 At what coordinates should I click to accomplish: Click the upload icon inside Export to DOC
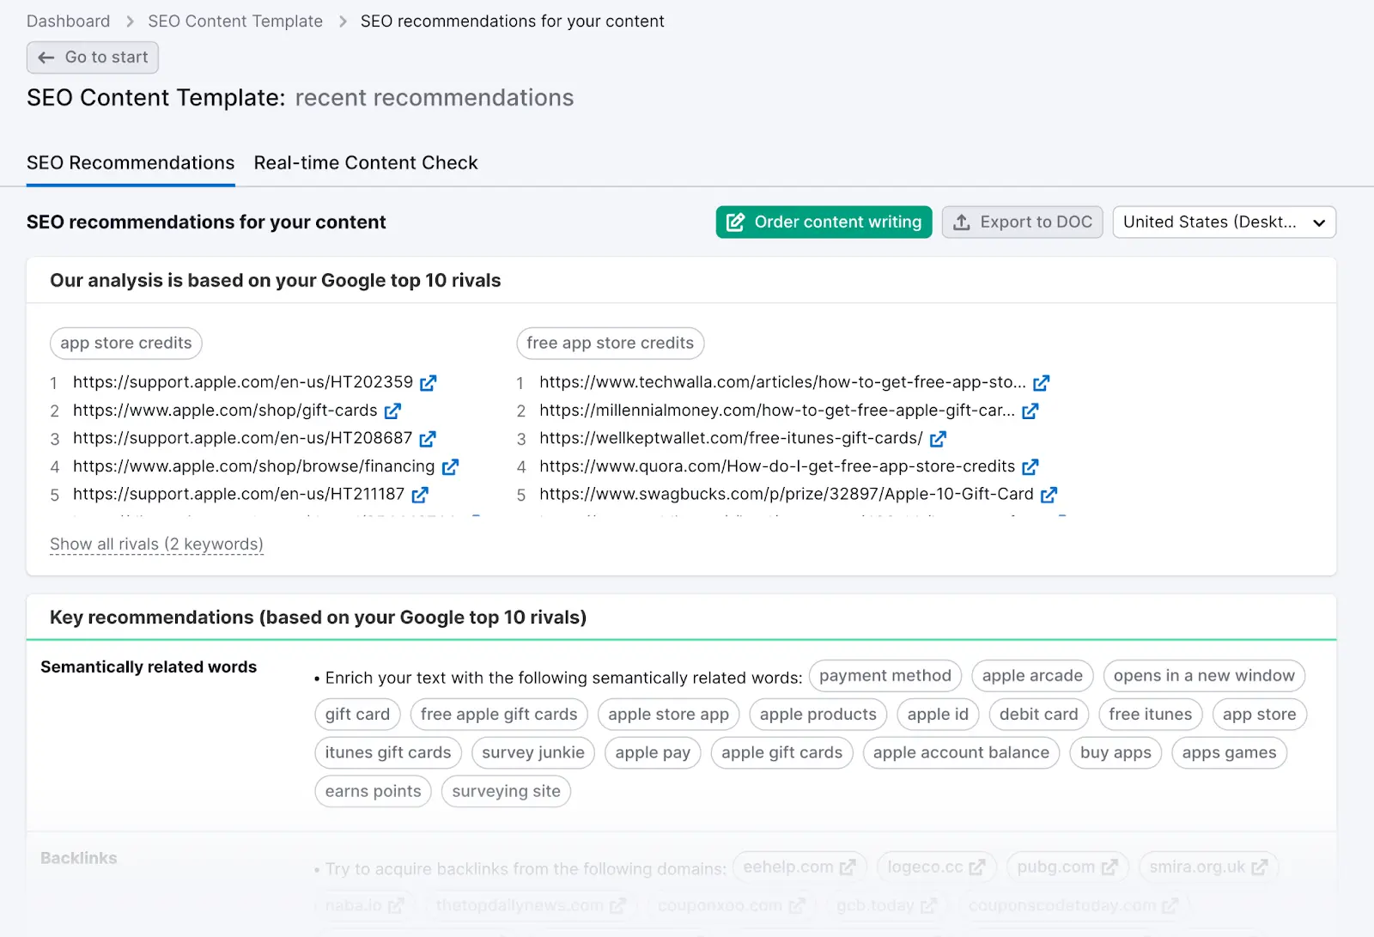coord(963,222)
